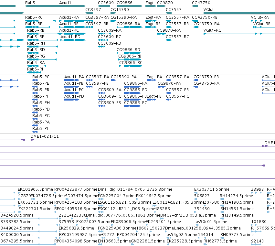Open the CG9870 gene label

[x=165, y=3]
